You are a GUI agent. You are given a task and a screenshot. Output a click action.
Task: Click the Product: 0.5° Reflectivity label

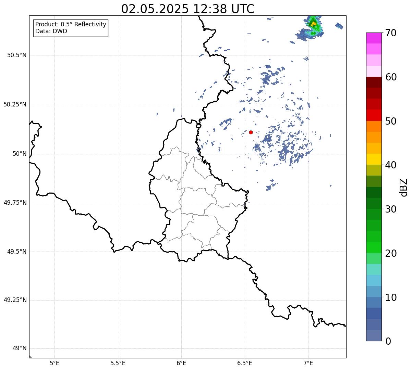click(x=71, y=25)
